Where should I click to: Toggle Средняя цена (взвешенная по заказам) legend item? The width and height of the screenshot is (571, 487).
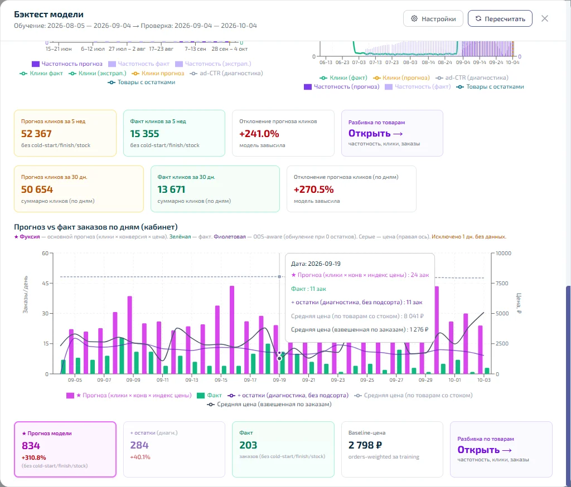[x=269, y=404]
